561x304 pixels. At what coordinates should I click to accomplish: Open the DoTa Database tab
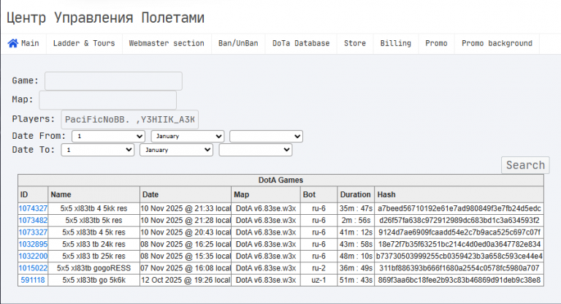[301, 43]
